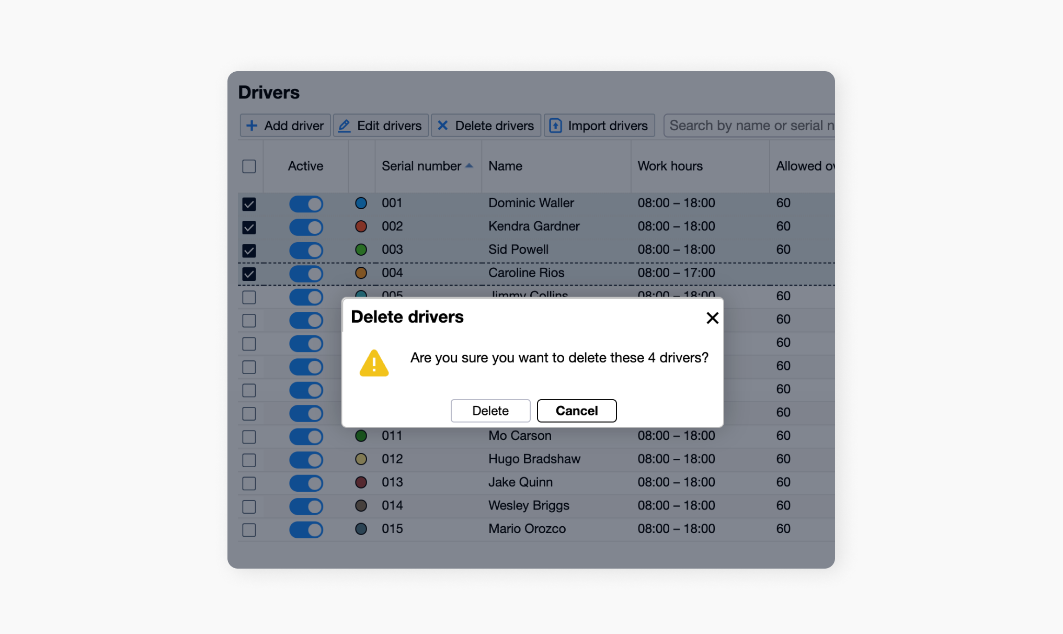Confirm deletion with the Delete button
Screen dimensions: 1063x634
tap(490, 411)
